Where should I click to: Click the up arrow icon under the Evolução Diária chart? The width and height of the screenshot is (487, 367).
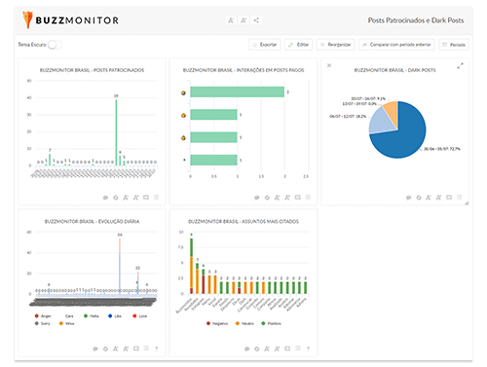tap(157, 349)
